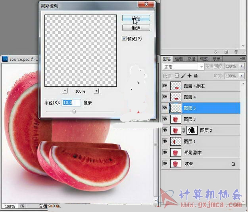Image resolution: width=248 pixels, height=212 pixels.
Task: Click the 确定 button in Gaussian blur dialog
Action: tap(136, 18)
